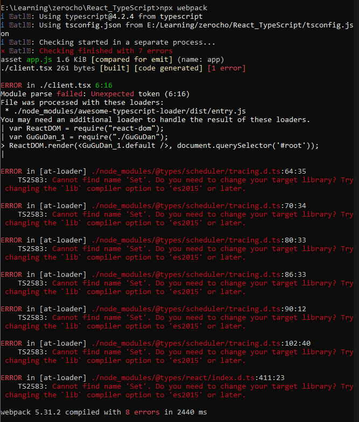Click the react/index.d.ts:411:23 error path
Image resolution: width=359 pixels, height=422 pixels.
coord(188,378)
